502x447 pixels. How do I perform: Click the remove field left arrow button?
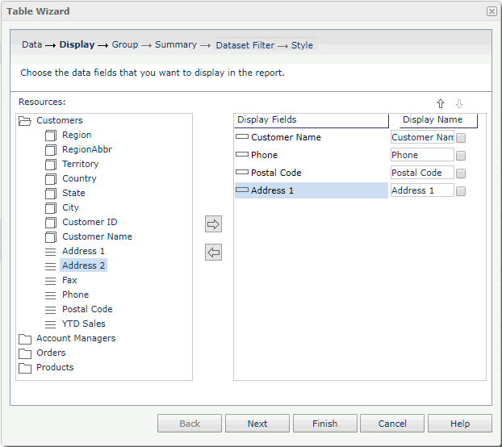[213, 252]
